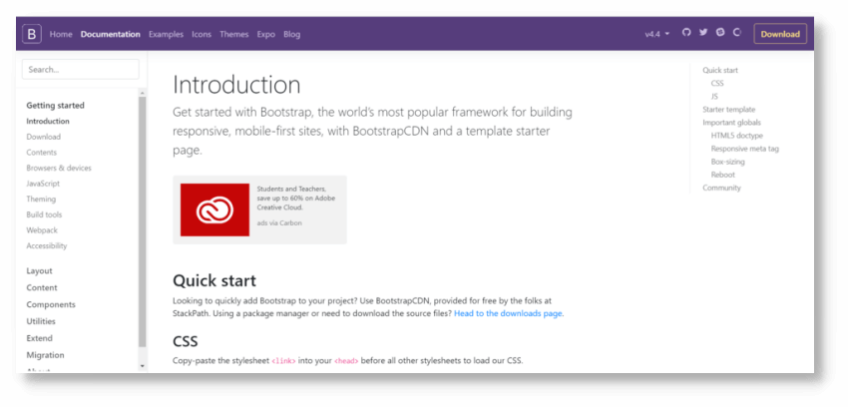Jump to Quick start in table of contents
Screen dimensions: 848x407
click(x=720, y=70)
